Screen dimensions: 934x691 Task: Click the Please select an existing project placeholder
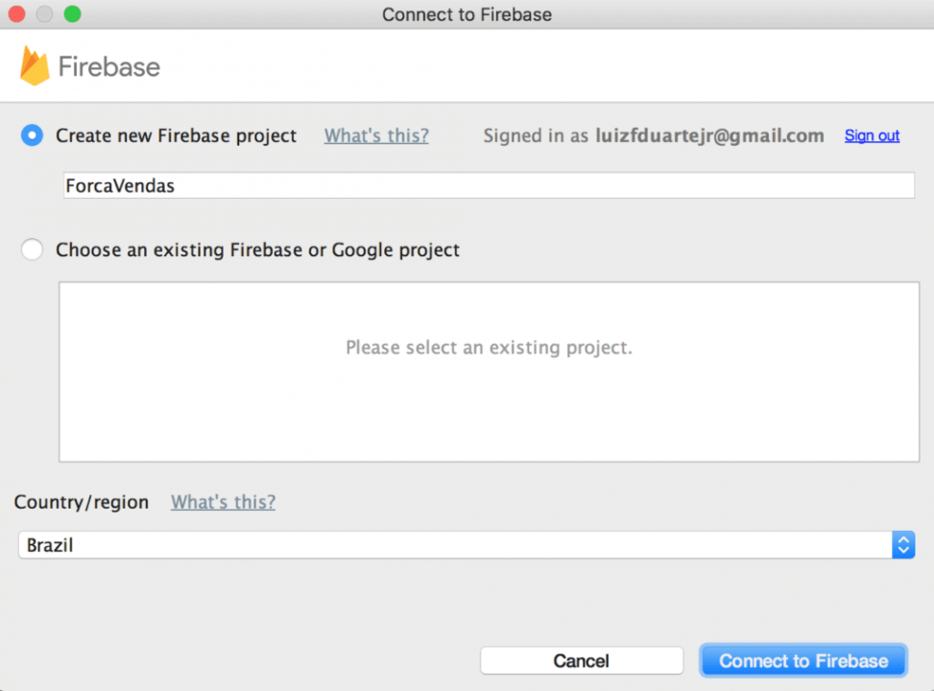(489, 347)
